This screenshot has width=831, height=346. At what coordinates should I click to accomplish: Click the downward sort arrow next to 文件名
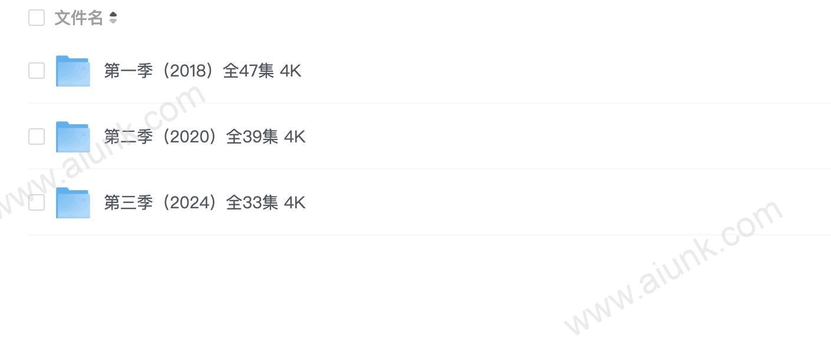pyautogui.click(x=113, y=22)
